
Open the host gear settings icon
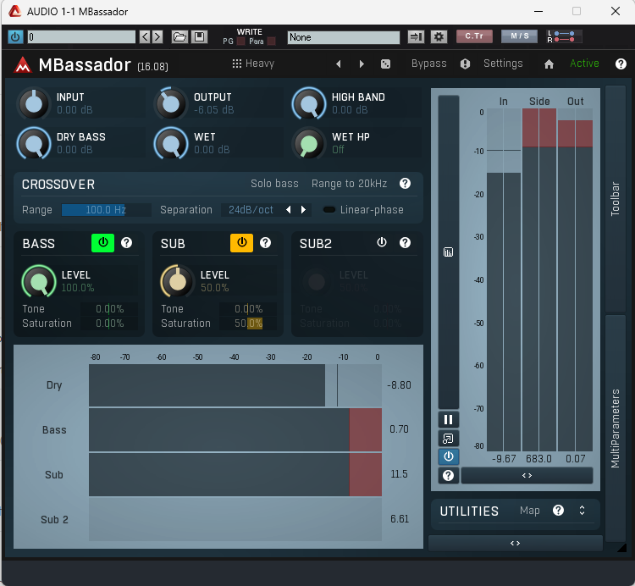coord(439,37)
